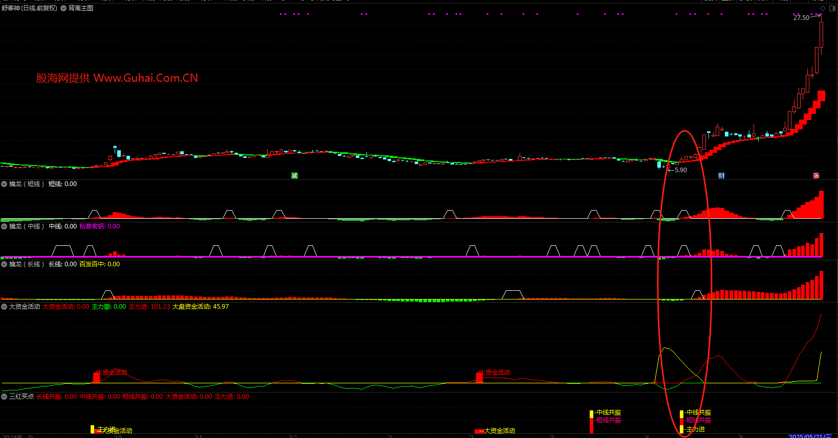838x438 pixels.
Task: Expand the 擒龙(中线) panel menu arrow
Action: pyautogui.click(x=4, y=226)
